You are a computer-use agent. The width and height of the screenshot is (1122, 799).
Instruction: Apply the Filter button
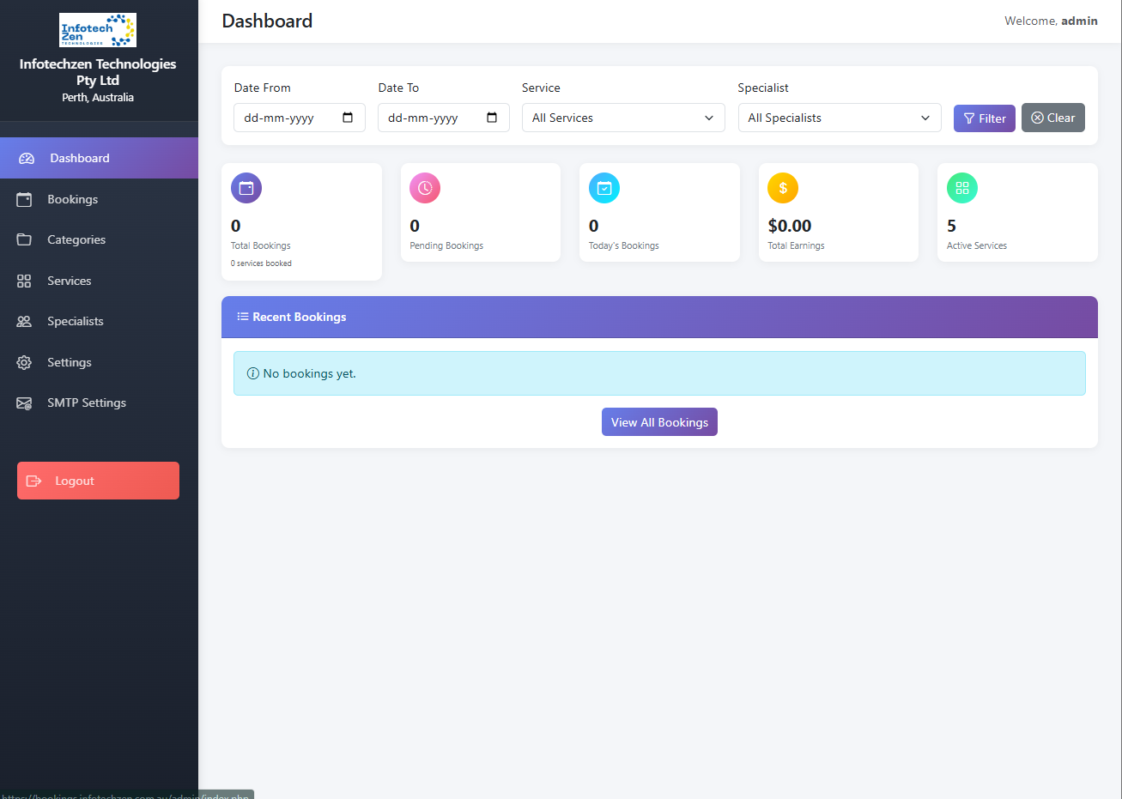pyautogui.click(x=984, y=118)
